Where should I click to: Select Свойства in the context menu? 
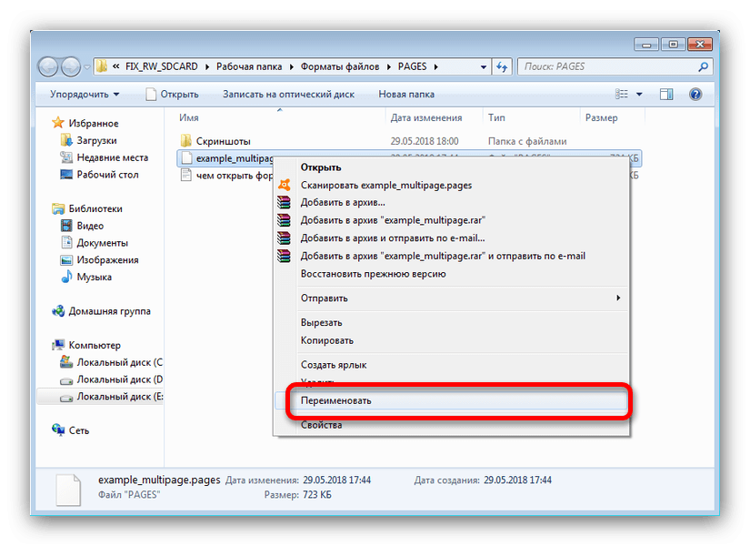pyautogui.click(x=321, y=425)
